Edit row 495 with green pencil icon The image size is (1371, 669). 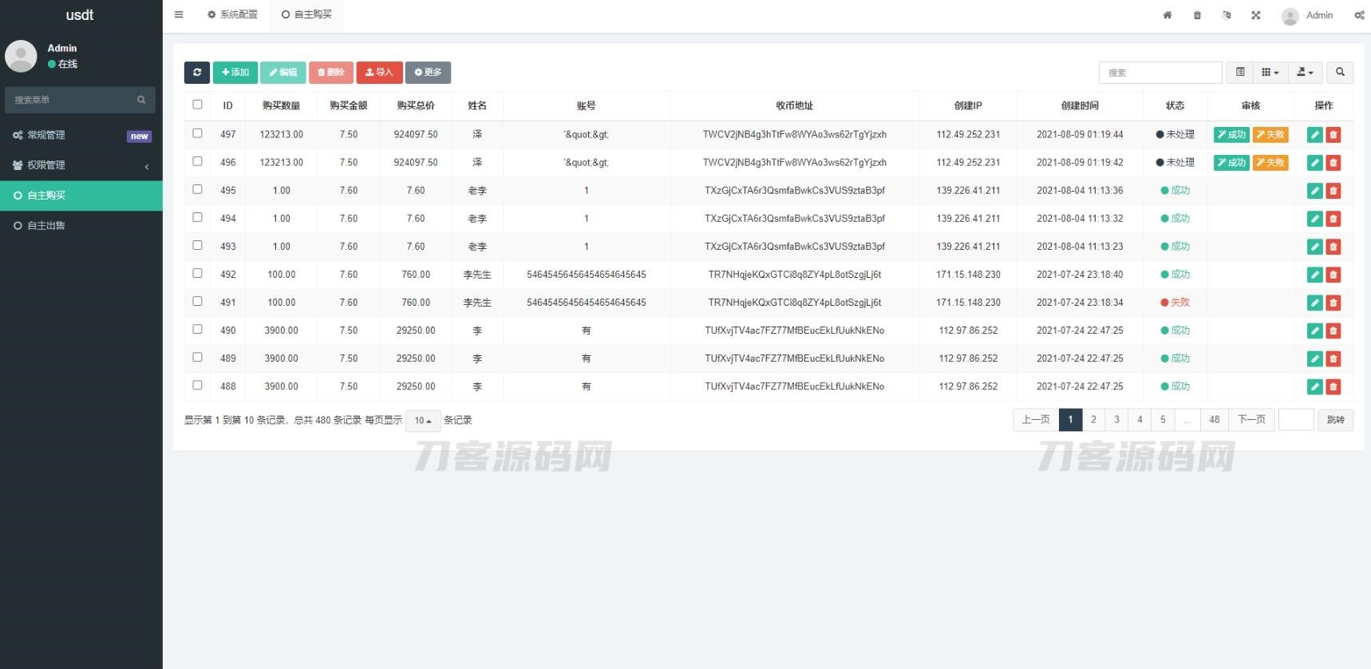click(x=1315, y=191)
